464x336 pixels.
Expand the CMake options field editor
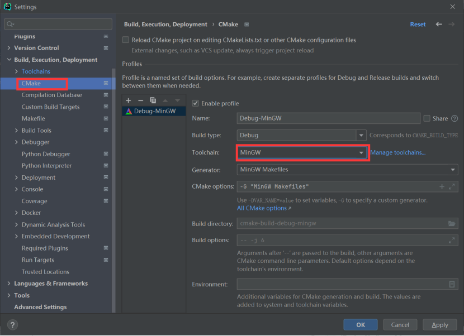click(452, 186)
